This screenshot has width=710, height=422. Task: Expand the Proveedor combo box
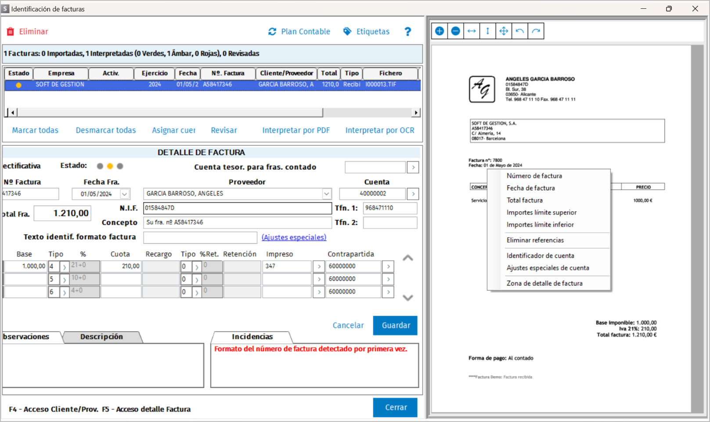pos(327,194)
